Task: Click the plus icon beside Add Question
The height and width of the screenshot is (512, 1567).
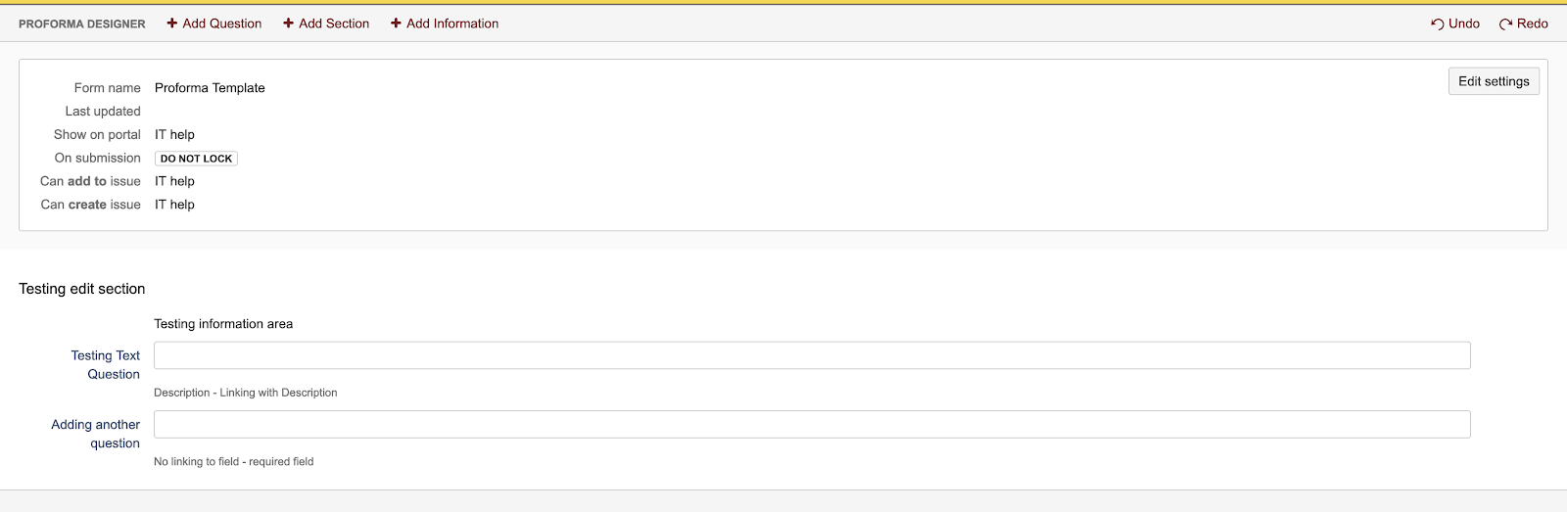Action: pyautogui.click(x=172, y=23)
